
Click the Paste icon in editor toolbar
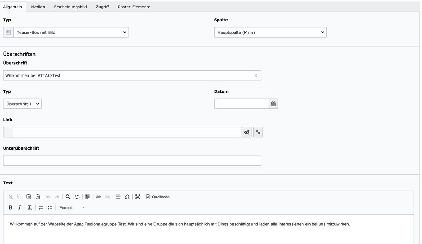(28, 197)
